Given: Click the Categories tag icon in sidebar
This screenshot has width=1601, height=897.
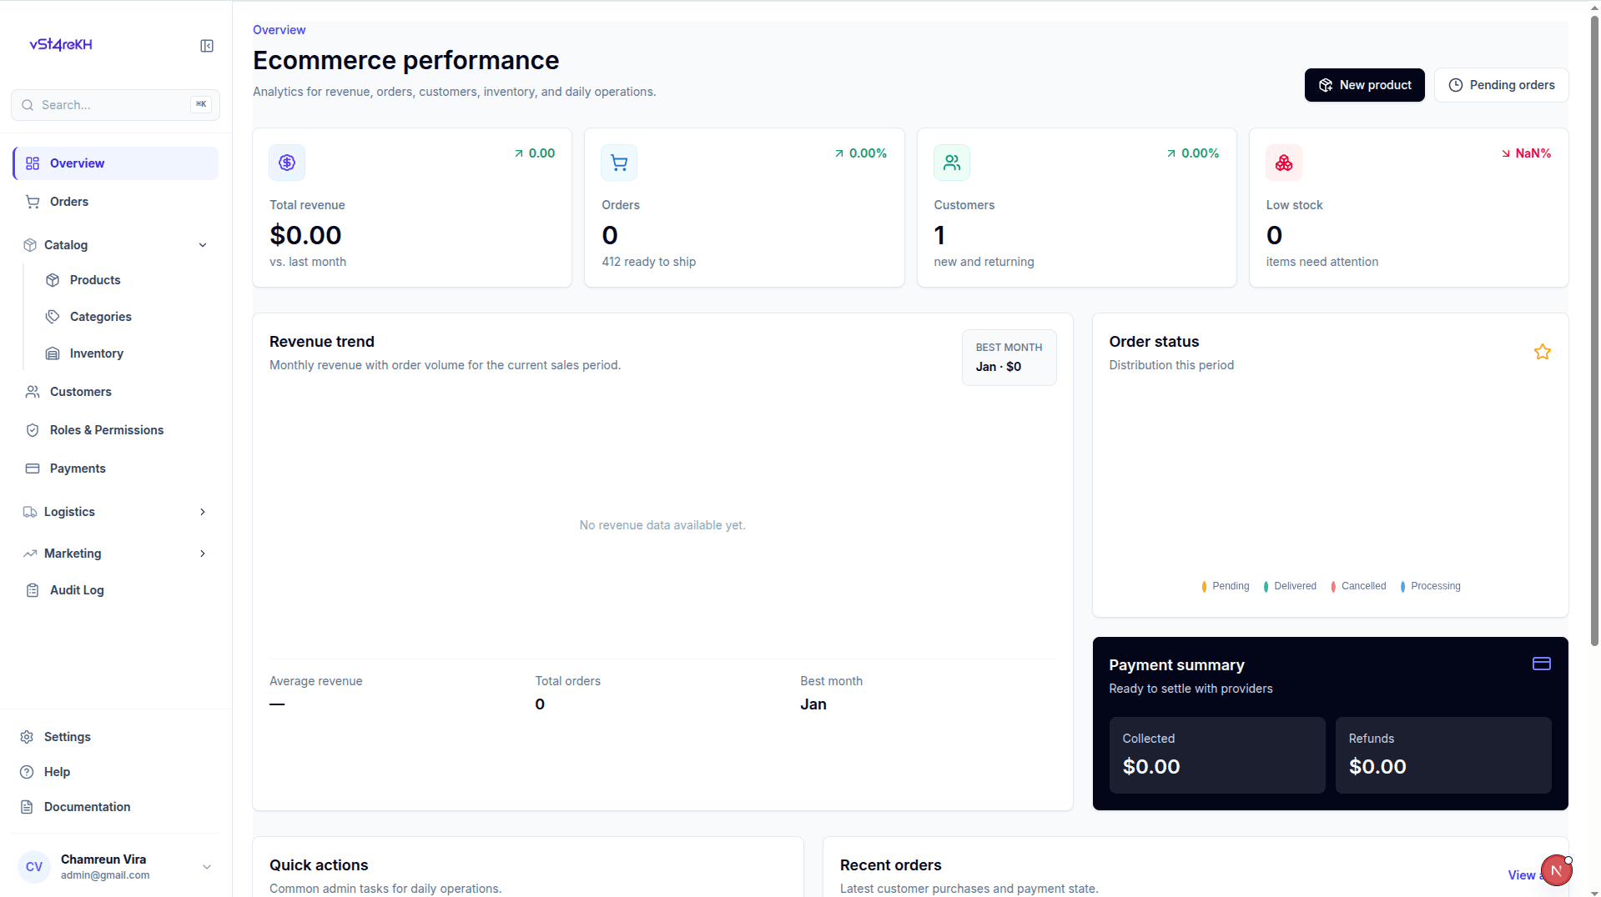Looking at the screenshot, I should click(53, 317).
